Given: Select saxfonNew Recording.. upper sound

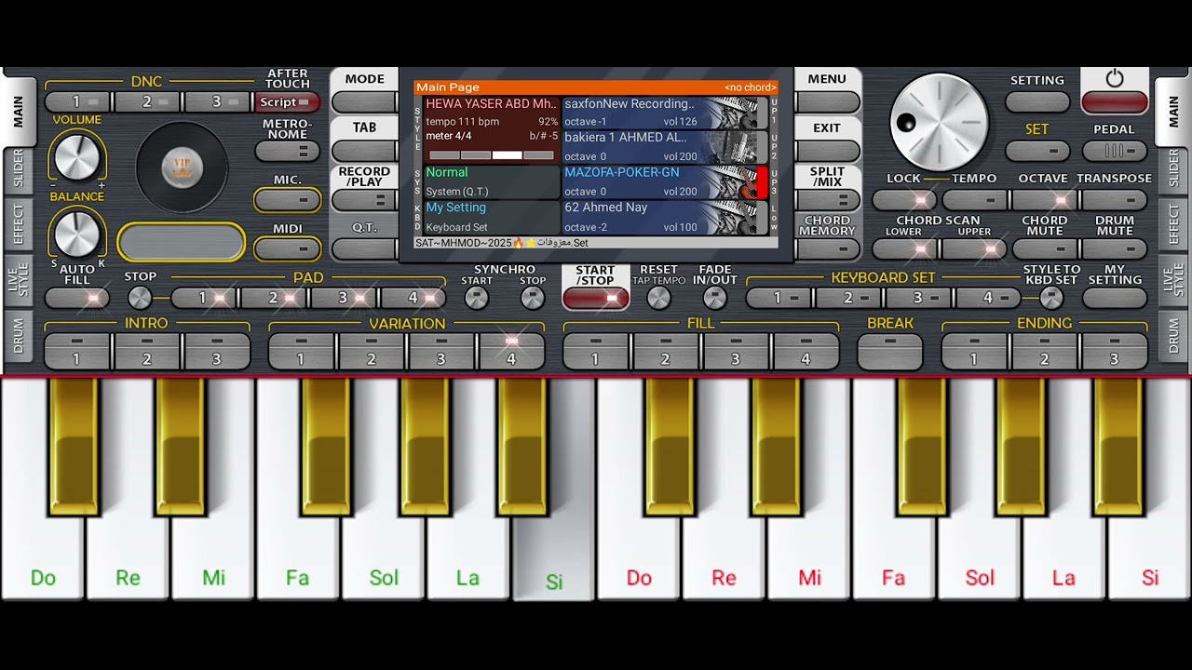Looking at the screenshot, I should [x=666, y=113].
